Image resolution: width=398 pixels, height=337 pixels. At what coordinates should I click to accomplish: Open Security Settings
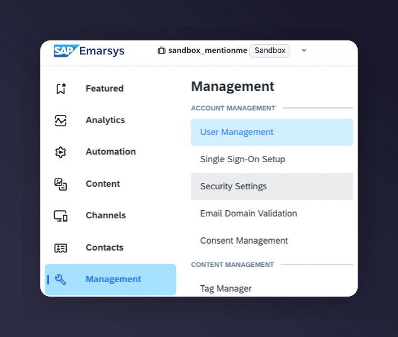click(272, 186)
